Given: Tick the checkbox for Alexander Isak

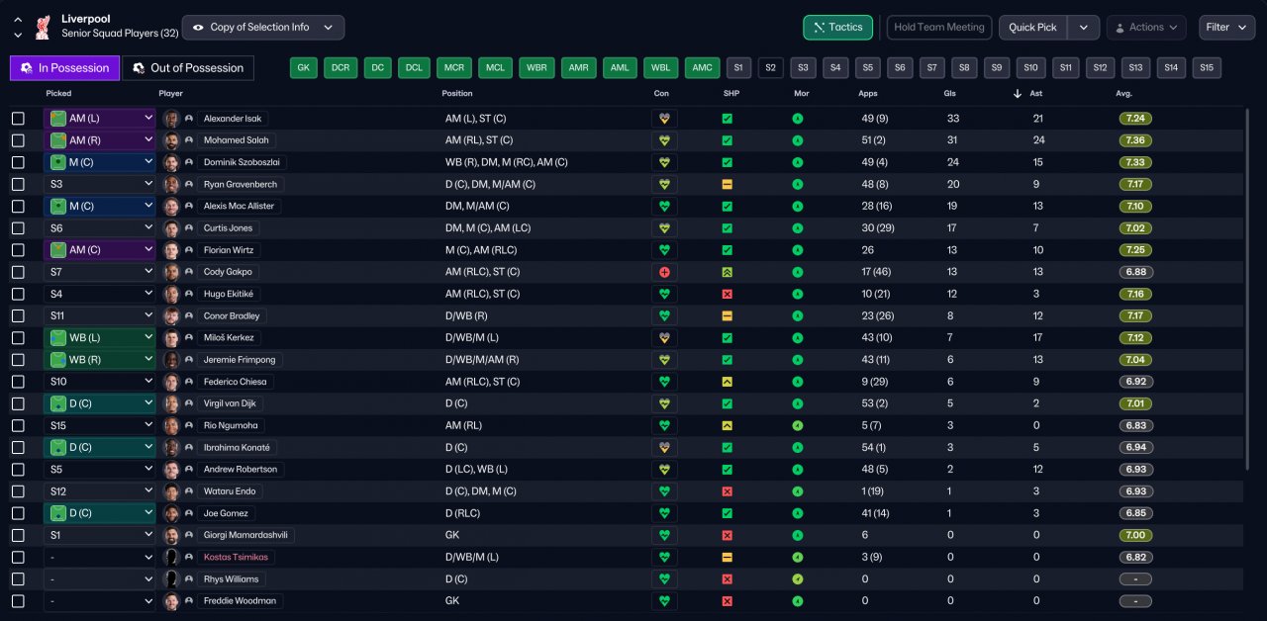Looking at the screenshot, I should point(18,119).
